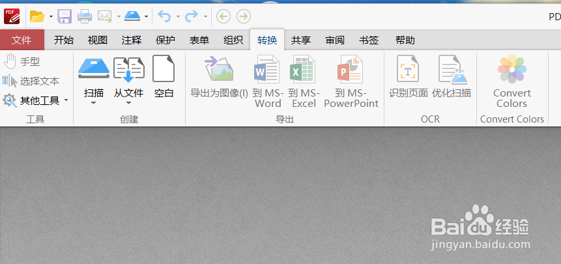Expand the 扫描 dropdown arrow
Screen dimensions: 561x264
click(x=94, y=103)
